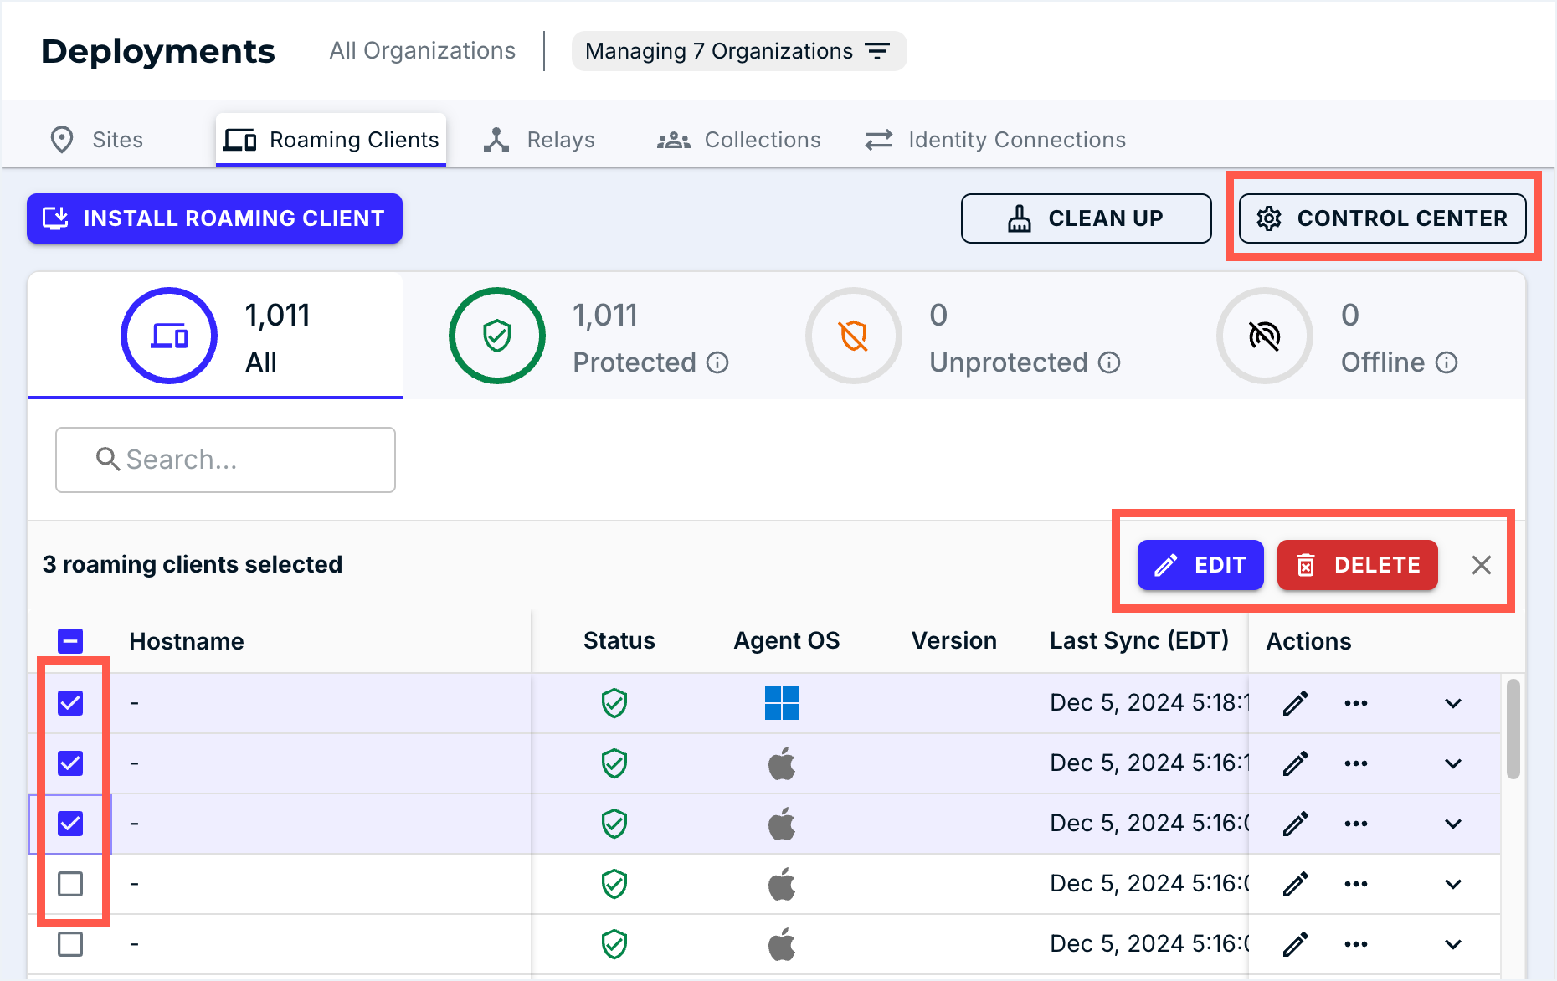Click the Offline info icon

click(1447, 362)
